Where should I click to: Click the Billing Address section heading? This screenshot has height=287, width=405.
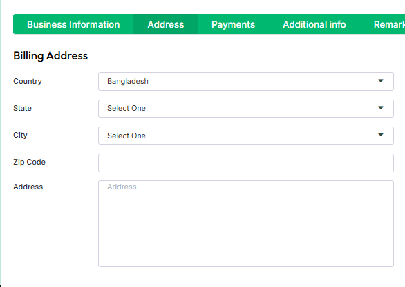point(50,56)
